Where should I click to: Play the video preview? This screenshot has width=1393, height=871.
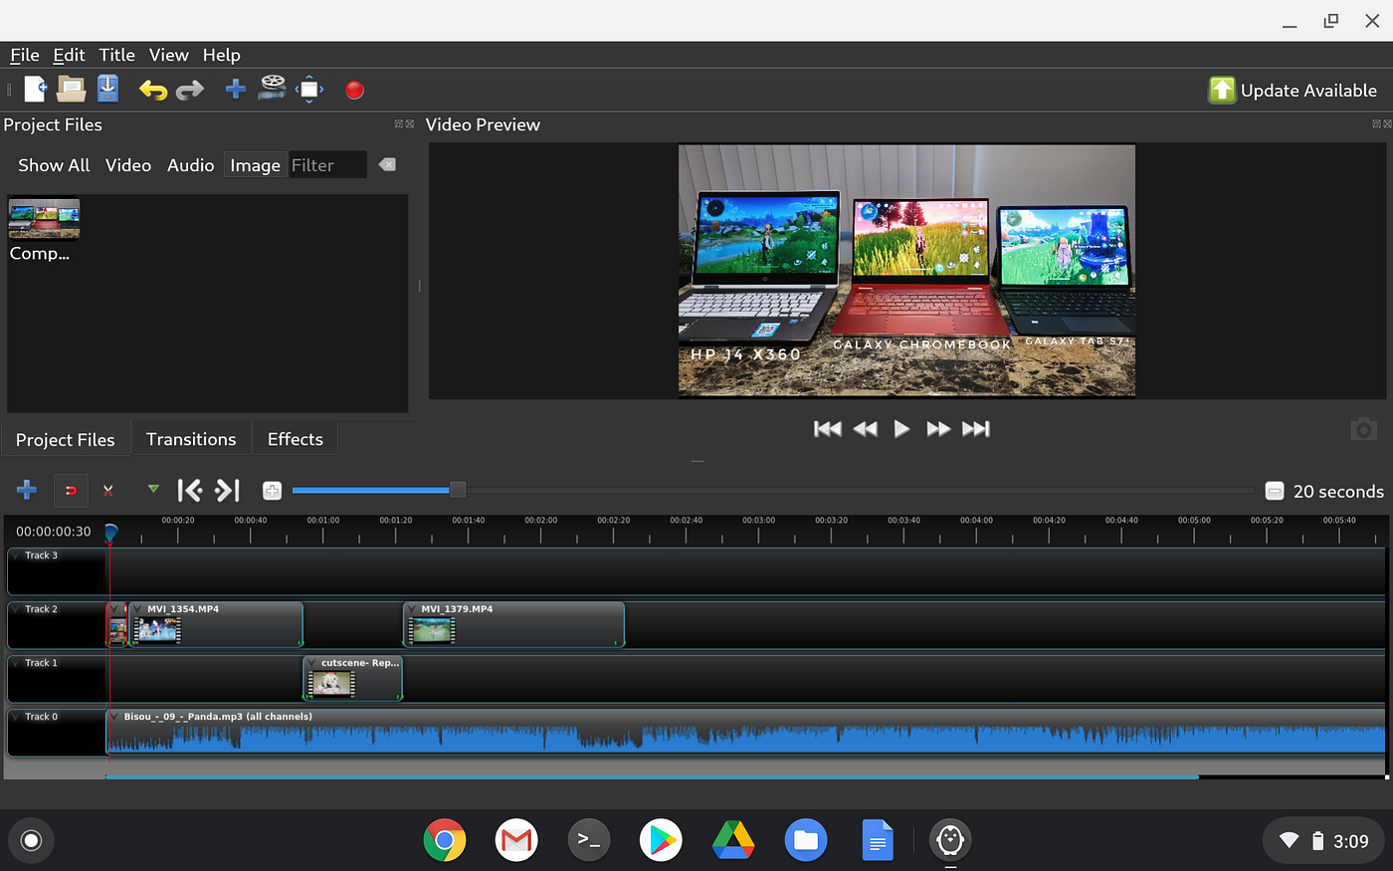click(x=901, y=429)
